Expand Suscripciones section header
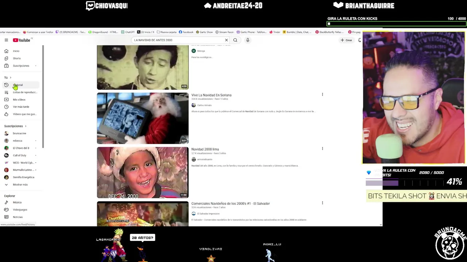This screenshot has width=467, height=262. [15, 126]
